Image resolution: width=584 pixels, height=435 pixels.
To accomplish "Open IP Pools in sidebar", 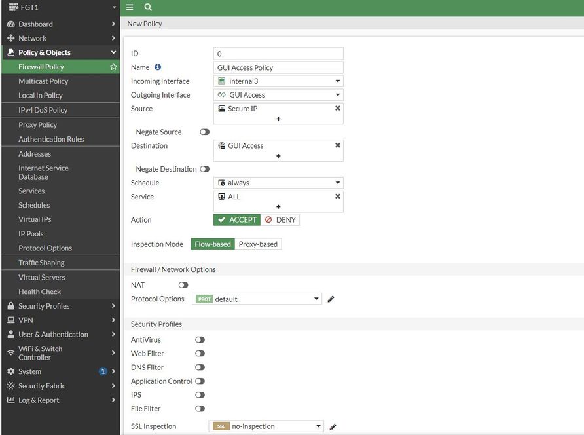I will click(x=31, y=234).
